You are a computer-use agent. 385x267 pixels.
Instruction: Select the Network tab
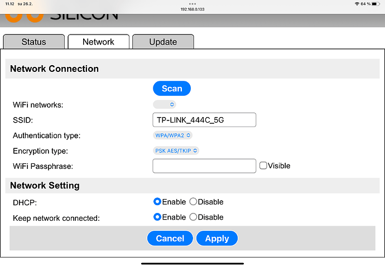[x=98, y=42]
